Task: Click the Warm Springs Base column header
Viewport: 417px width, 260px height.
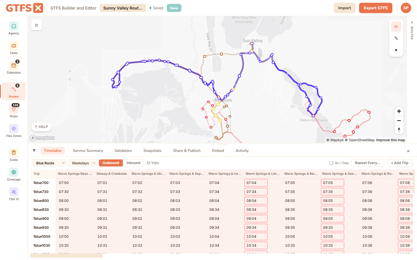Action: (x=75, y=174)
